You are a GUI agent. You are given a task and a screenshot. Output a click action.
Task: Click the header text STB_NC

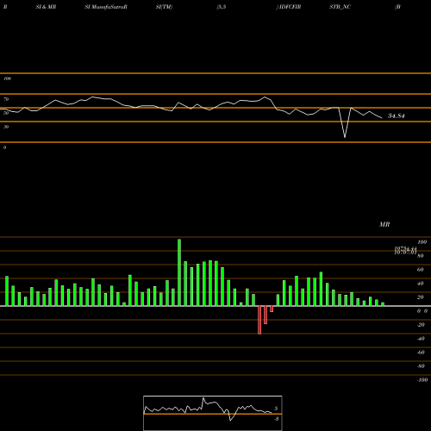click(x=340, y=7)
